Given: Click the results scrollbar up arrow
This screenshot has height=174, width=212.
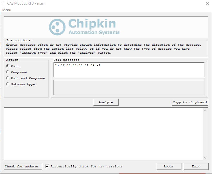Looking at the screenshot, I should (x=205, y=110).
